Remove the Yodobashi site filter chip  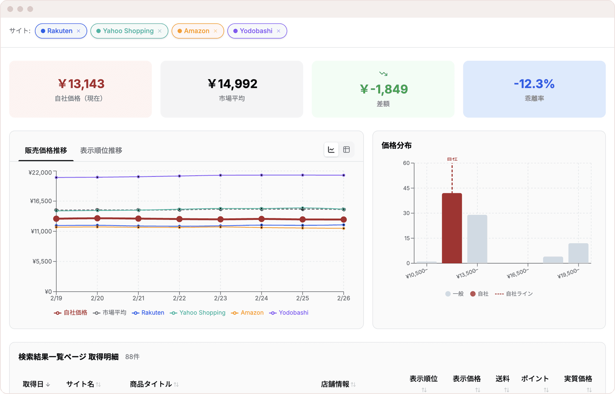coord(278,31)
